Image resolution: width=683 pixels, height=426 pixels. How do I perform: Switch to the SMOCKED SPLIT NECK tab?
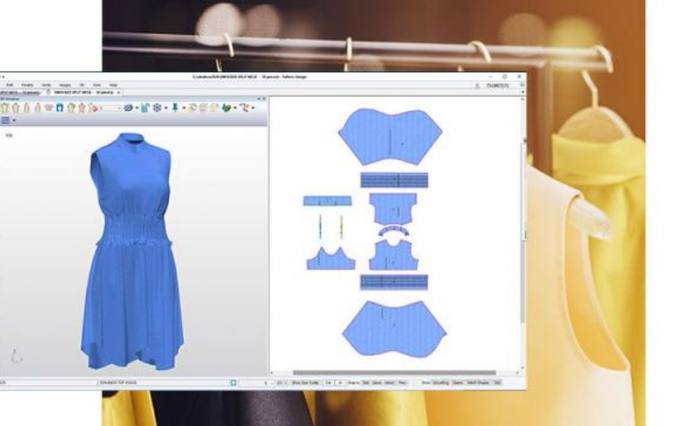[73, 92]
